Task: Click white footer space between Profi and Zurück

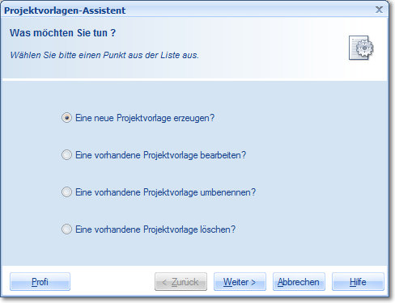Action: (x=113, y=282)
